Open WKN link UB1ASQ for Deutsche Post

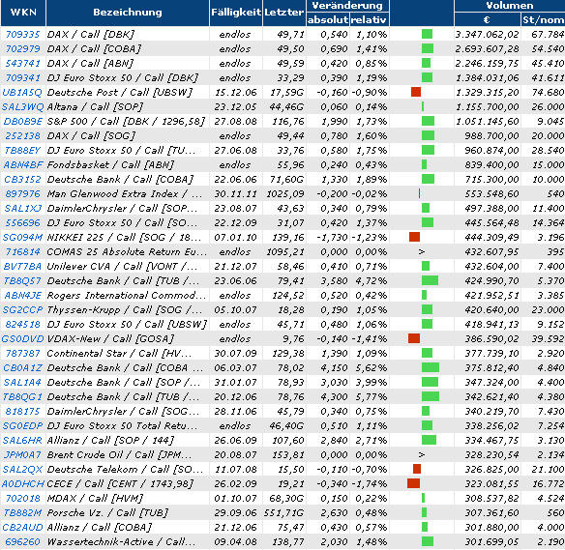point(22,92)
